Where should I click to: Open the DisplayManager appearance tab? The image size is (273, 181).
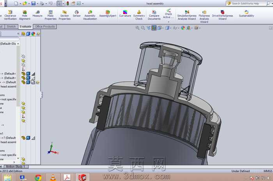[33, 34]
